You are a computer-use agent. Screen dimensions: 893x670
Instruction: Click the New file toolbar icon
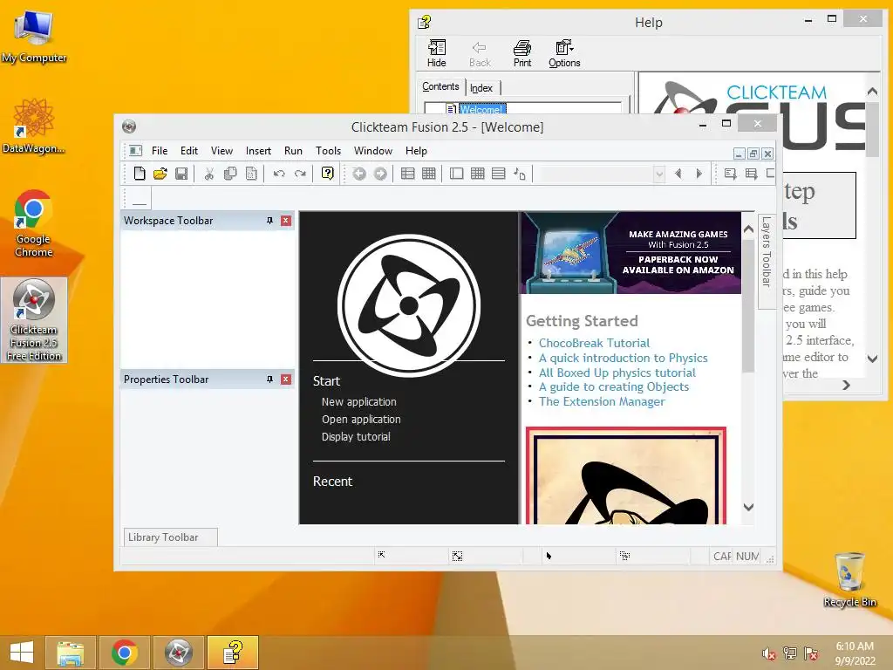140,174
